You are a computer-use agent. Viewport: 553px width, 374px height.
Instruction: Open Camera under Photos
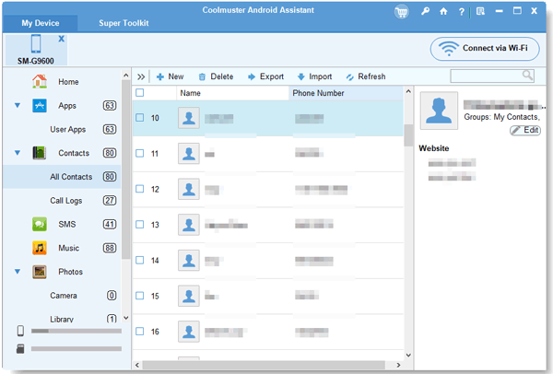pos(63,296)
